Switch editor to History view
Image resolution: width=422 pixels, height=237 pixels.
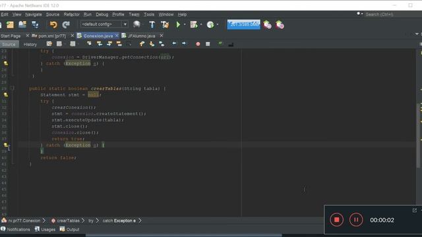coord(30,44)
